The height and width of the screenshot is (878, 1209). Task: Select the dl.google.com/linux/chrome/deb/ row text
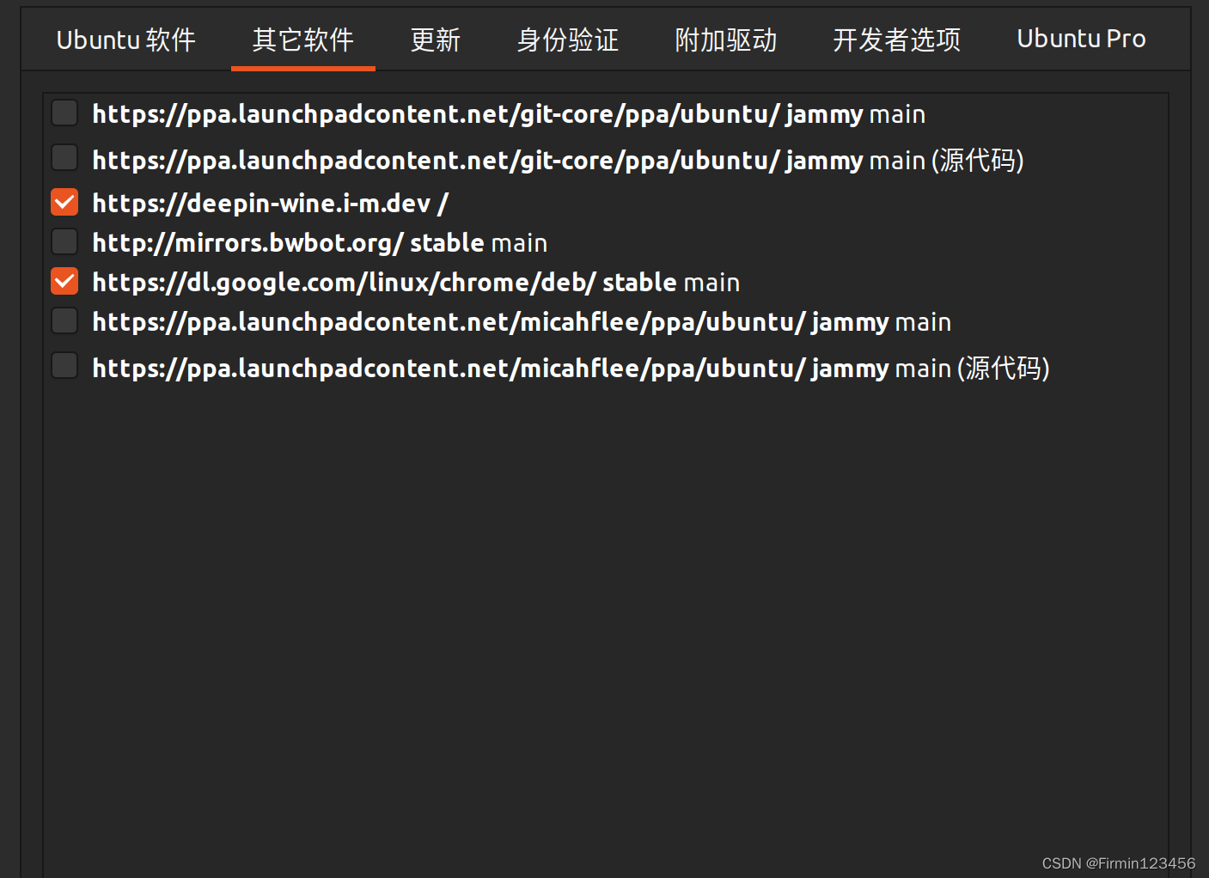point(416,283)
